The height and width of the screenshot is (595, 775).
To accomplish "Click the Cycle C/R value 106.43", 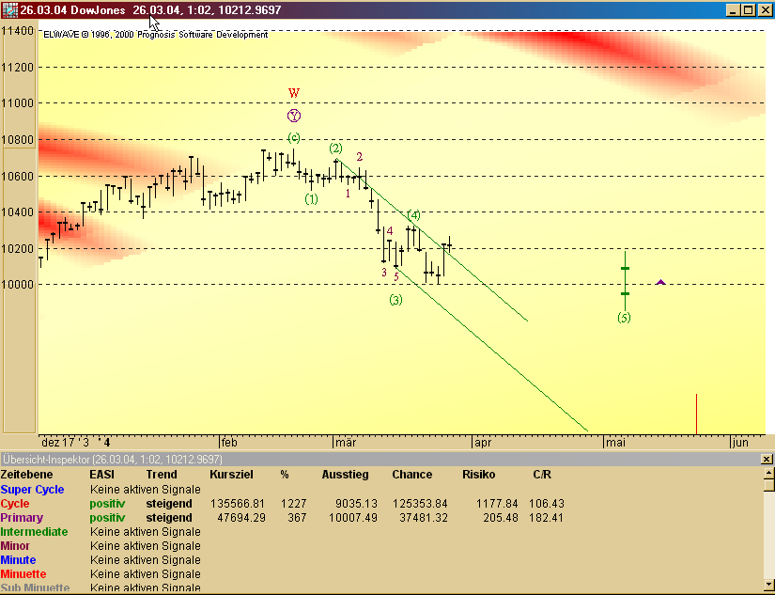I will pos(547,504).
